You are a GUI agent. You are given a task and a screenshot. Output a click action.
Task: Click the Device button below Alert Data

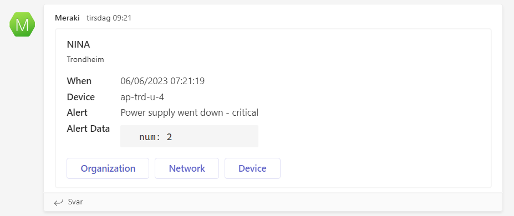252,168
